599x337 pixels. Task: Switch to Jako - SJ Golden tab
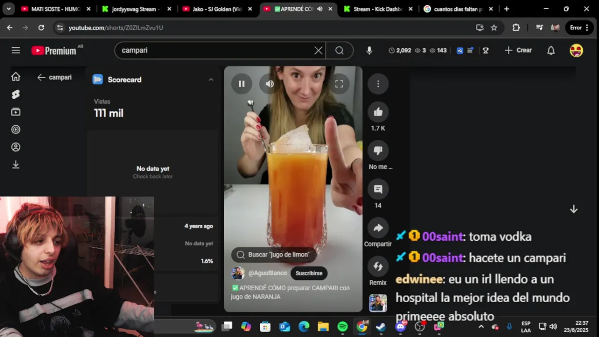(x=217, y=9)
